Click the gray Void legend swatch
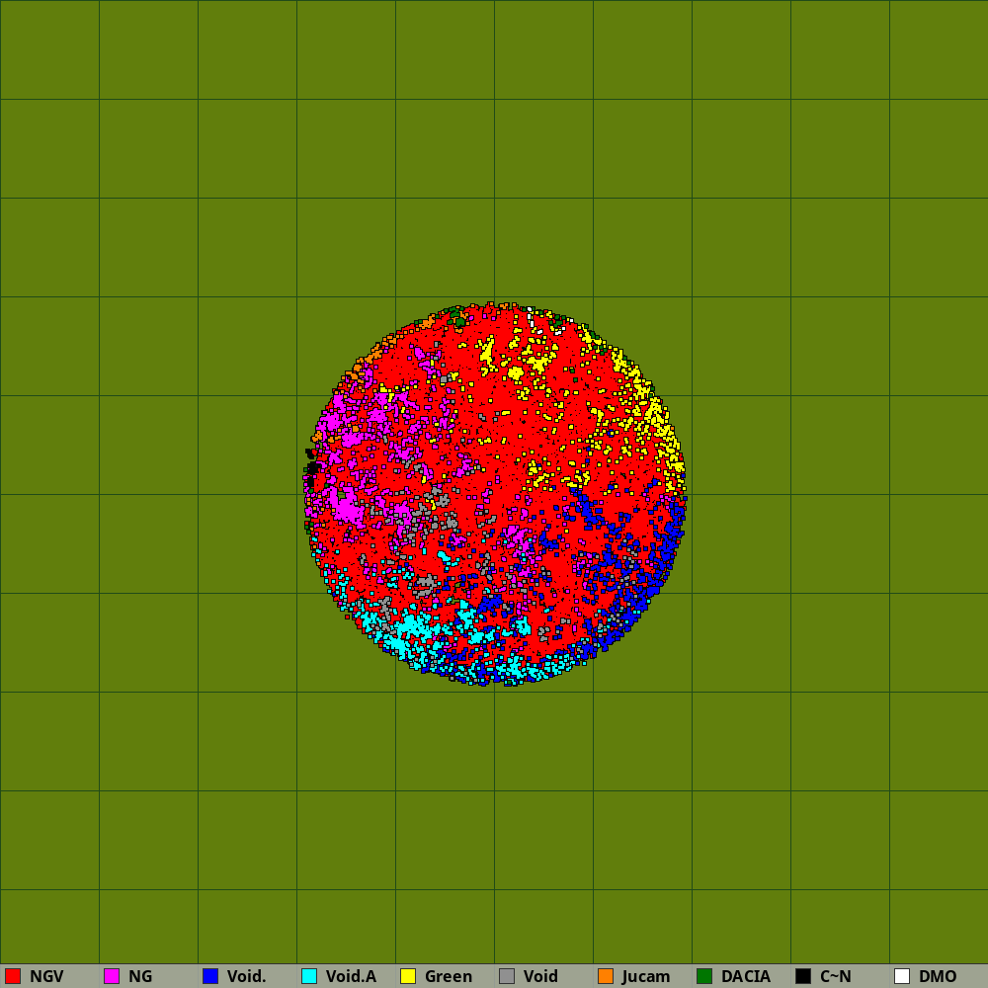The image size is (988, 988). point(507,976)
